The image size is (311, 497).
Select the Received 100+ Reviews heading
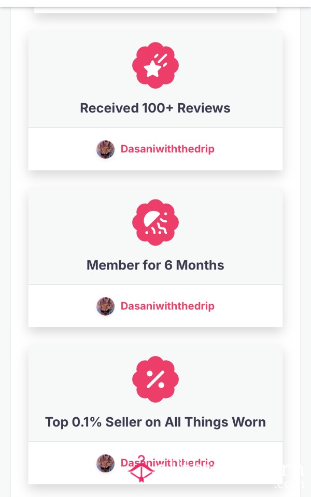pos(155,108)
